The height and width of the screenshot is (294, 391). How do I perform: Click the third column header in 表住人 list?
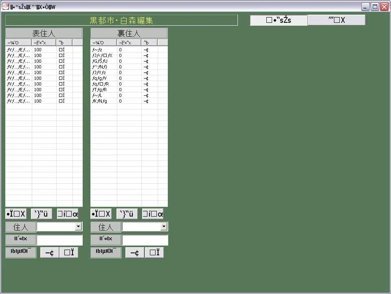click(64, 43)
